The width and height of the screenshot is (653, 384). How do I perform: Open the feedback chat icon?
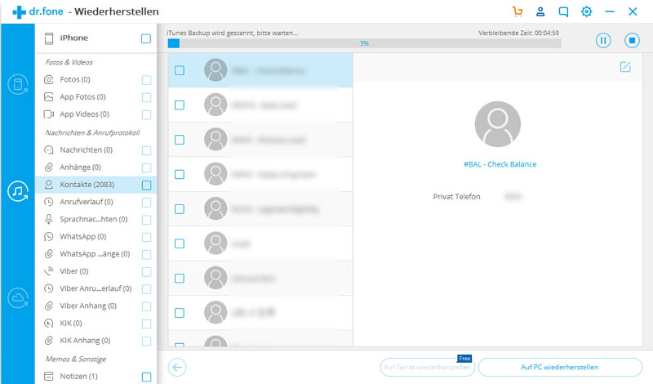[x=563, y=11]
